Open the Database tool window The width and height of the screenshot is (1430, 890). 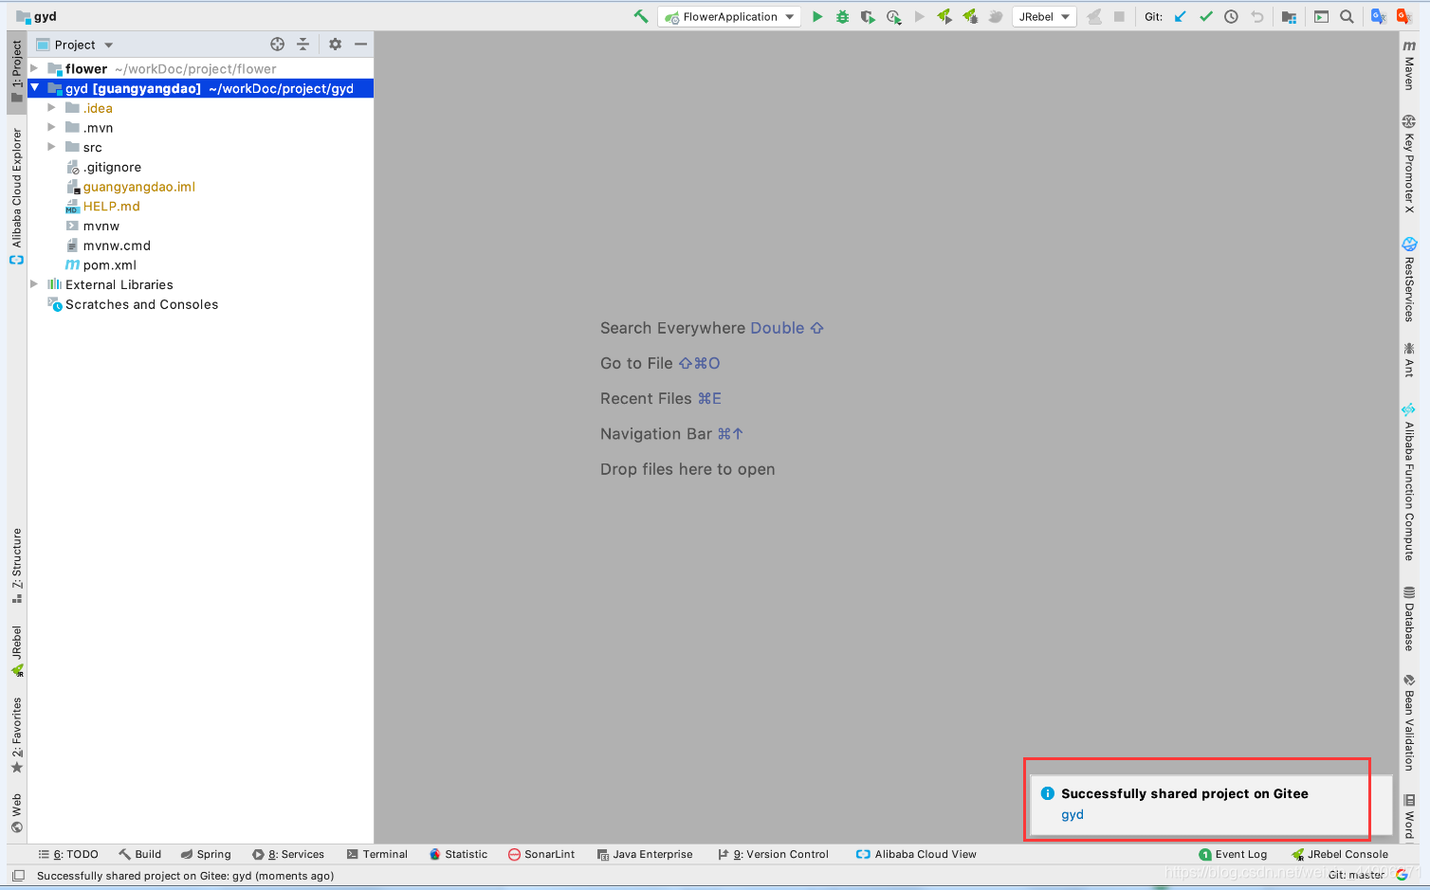click(1409, 619)
